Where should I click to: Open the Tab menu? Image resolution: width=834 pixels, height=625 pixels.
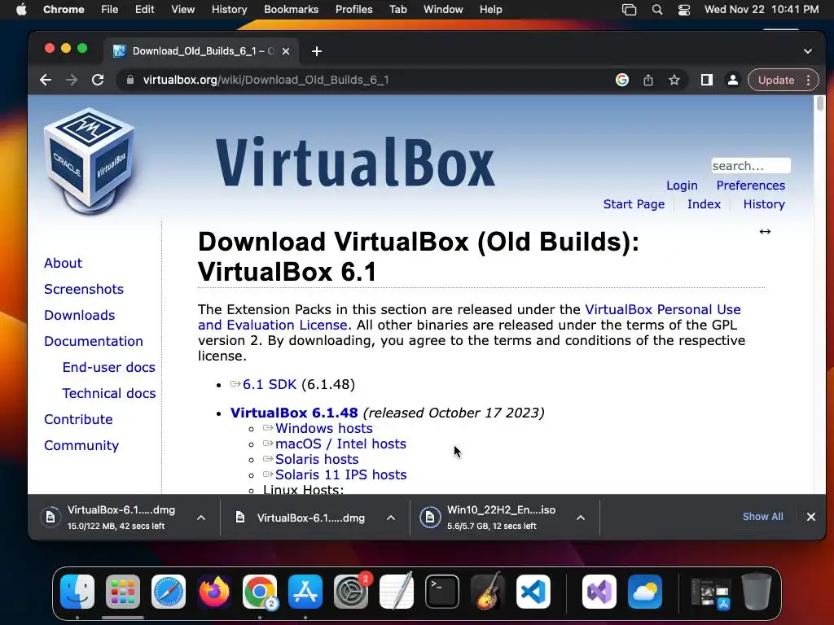(x=397, y=9)
